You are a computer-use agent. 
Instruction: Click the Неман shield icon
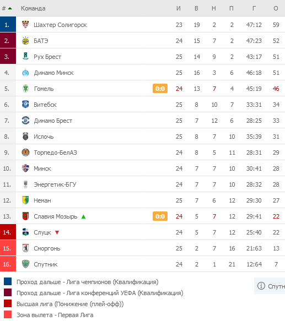tap(25, 200)
